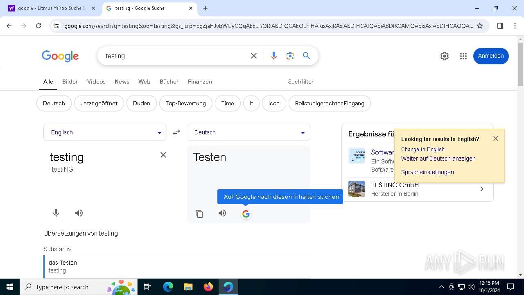Select the 'It' filter chip
Viewport: 524px width, 295px height.
tap(251, 103)
